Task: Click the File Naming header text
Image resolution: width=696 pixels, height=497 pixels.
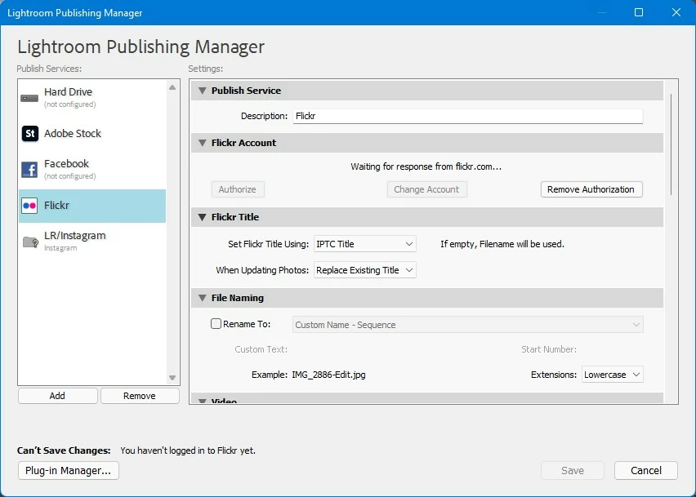Action: pos(238,298)
